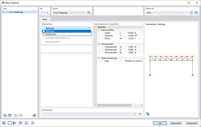This screenshot has width=201, height=127.
Task: Click the Nr. field showing 1
Action: point(44,13)
